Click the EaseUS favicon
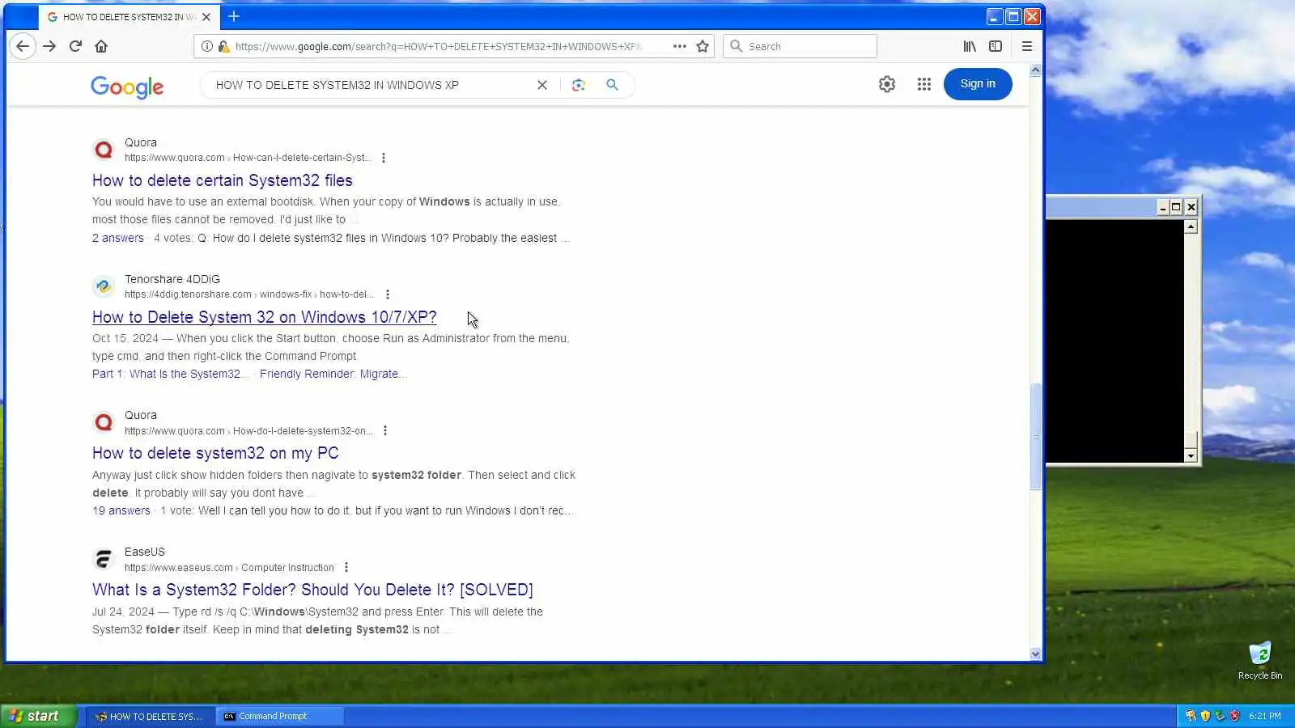The width and height of the screenshot is (1295, 728). click(x=104, y=560)
